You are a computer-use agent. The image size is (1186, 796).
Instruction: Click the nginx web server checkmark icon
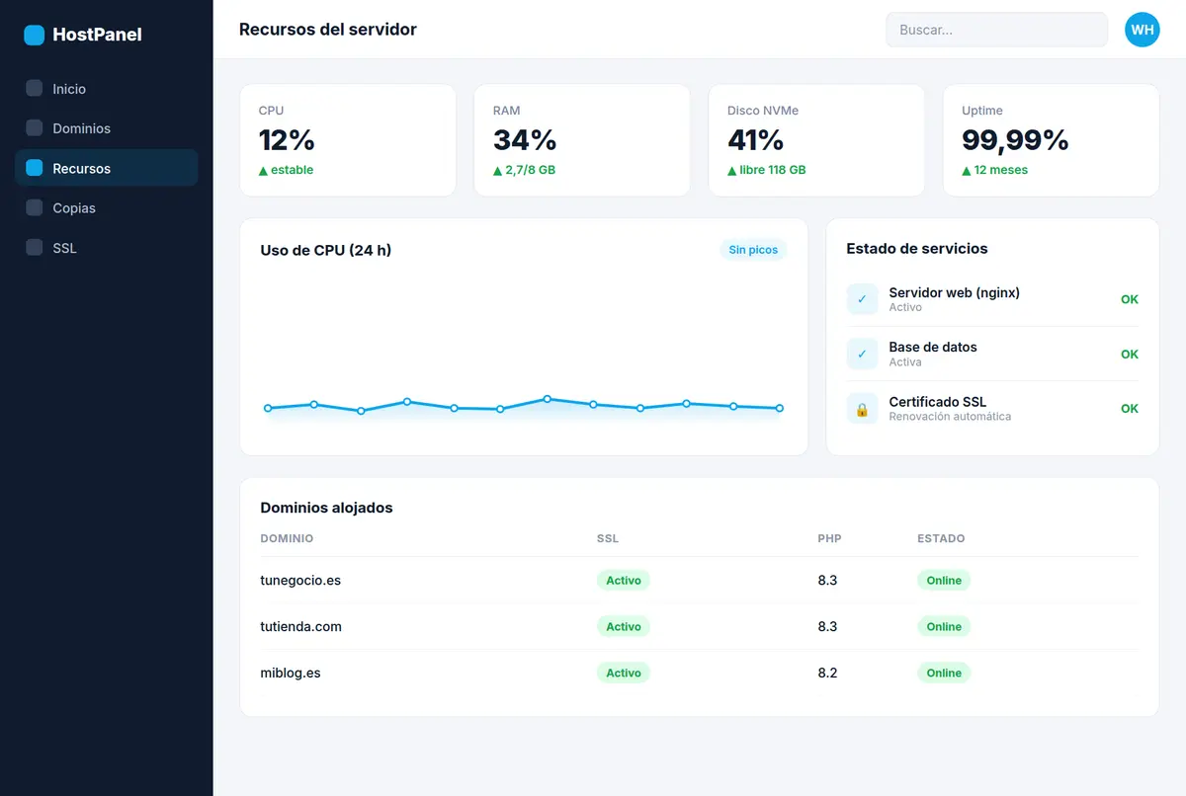(x=862, y=299)
